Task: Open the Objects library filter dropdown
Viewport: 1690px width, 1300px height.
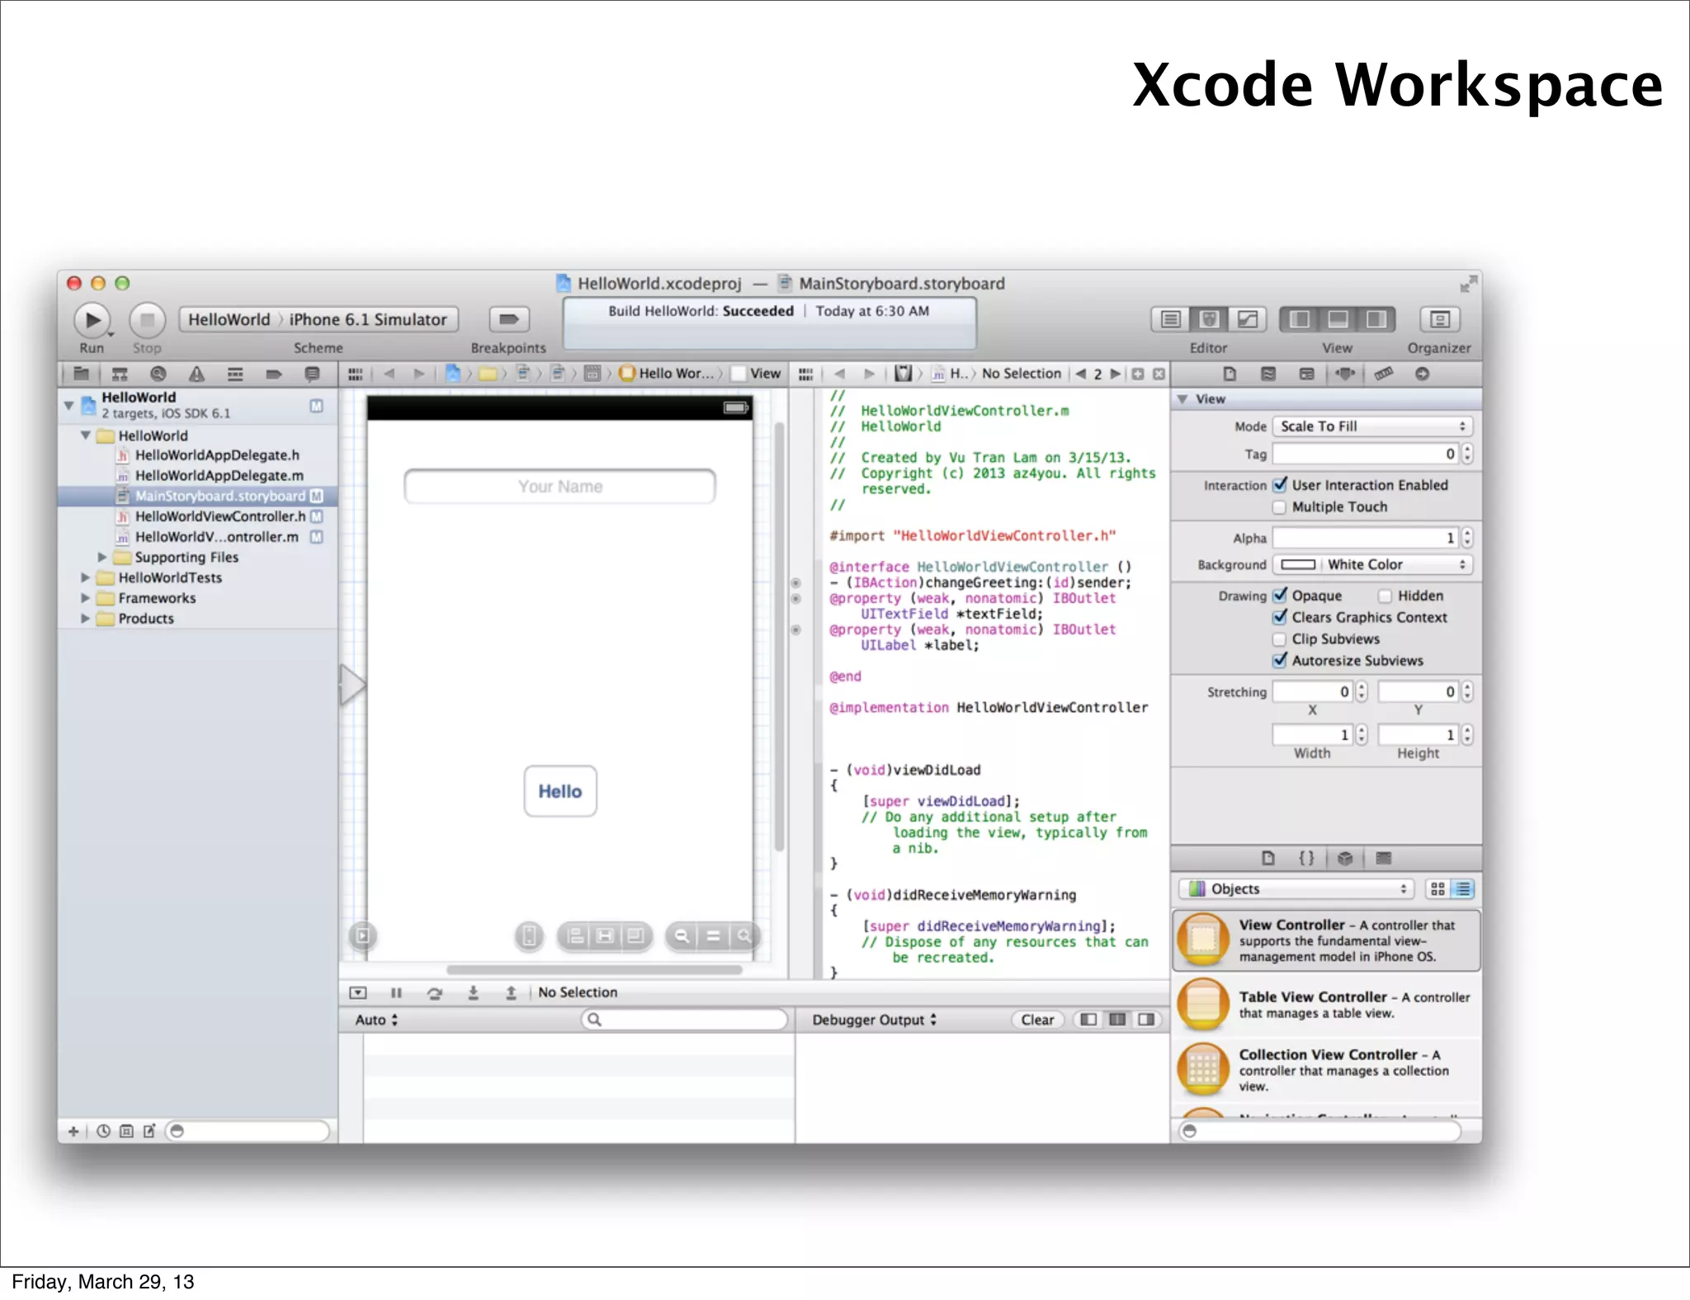Action: coord(1296,888)
